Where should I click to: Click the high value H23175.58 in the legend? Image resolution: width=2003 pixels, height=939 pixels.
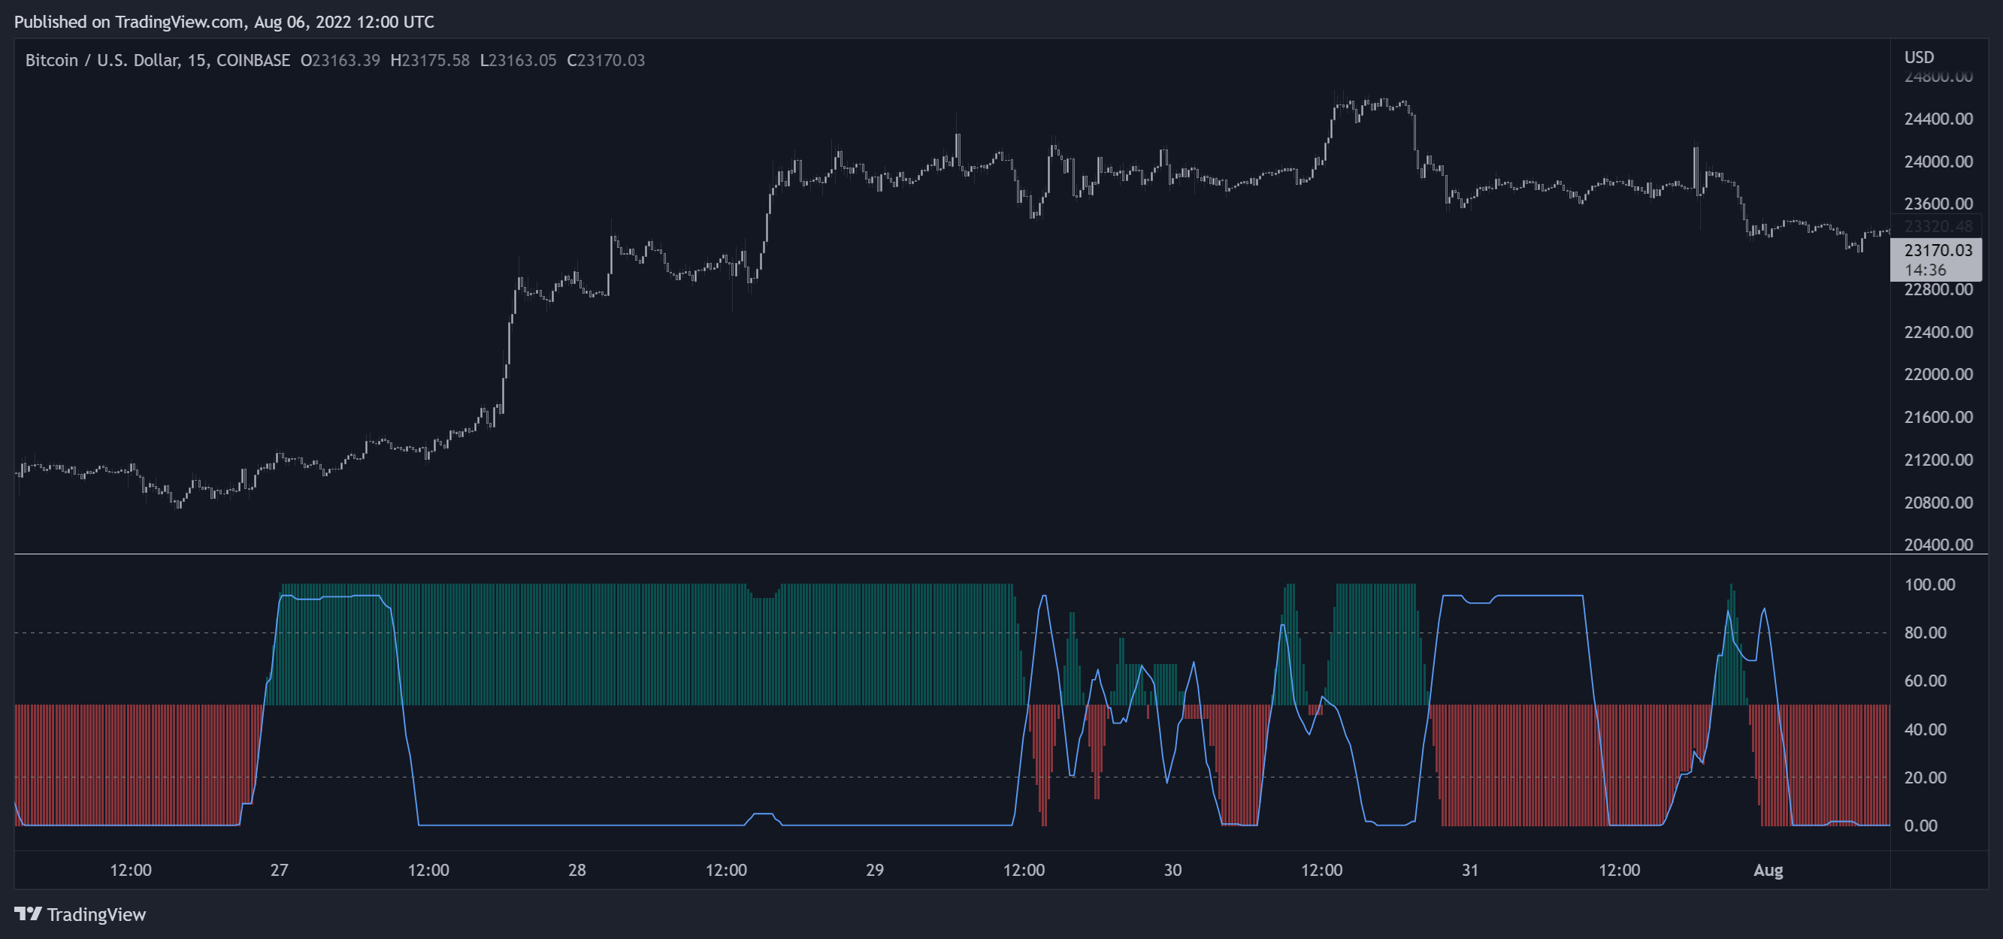pyautogui.click(x=429, y=61)
